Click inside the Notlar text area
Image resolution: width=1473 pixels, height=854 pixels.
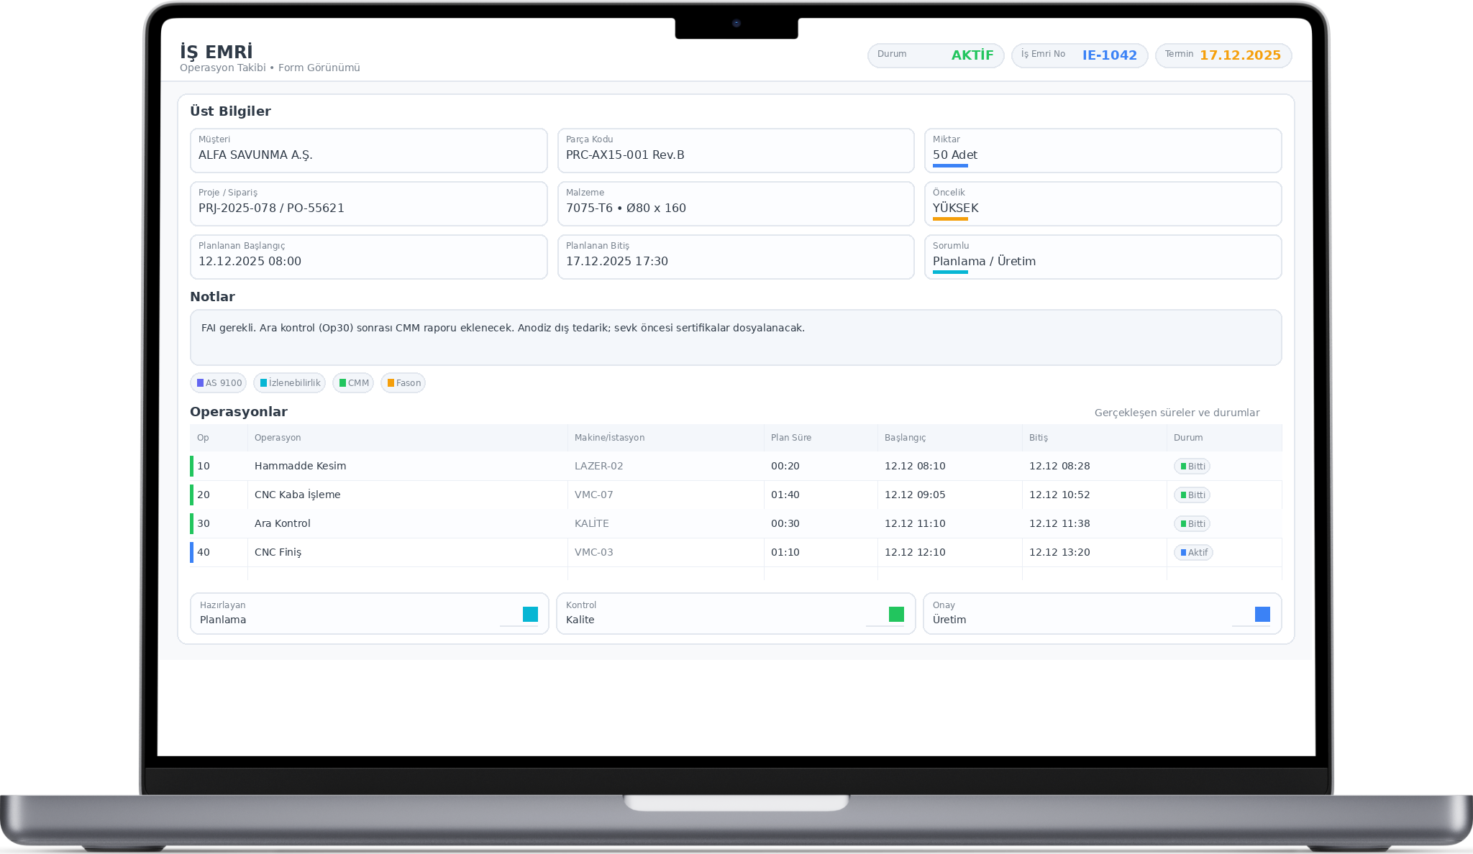(x=735, y=338)
